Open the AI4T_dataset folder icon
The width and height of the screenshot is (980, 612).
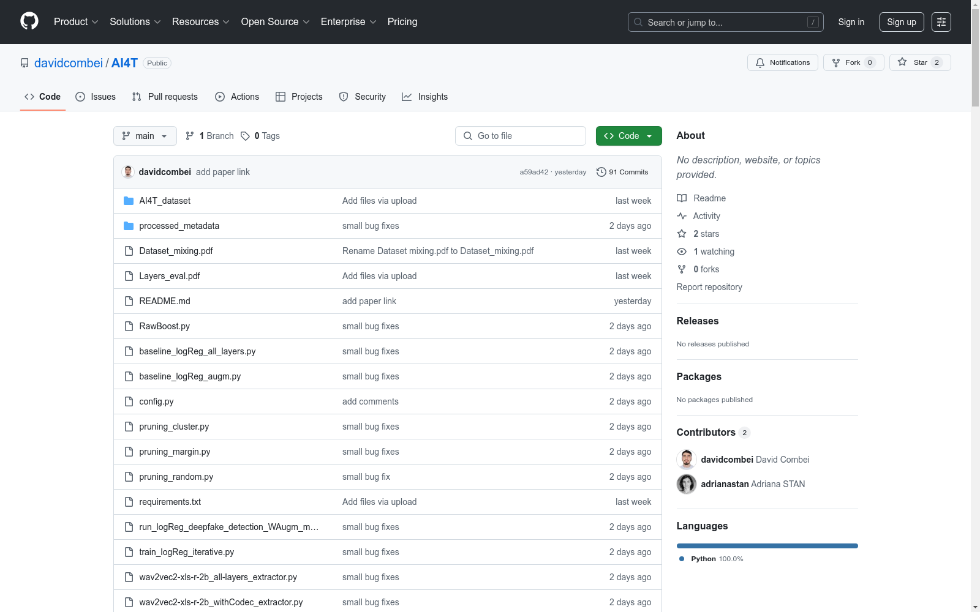pos(129,201)
